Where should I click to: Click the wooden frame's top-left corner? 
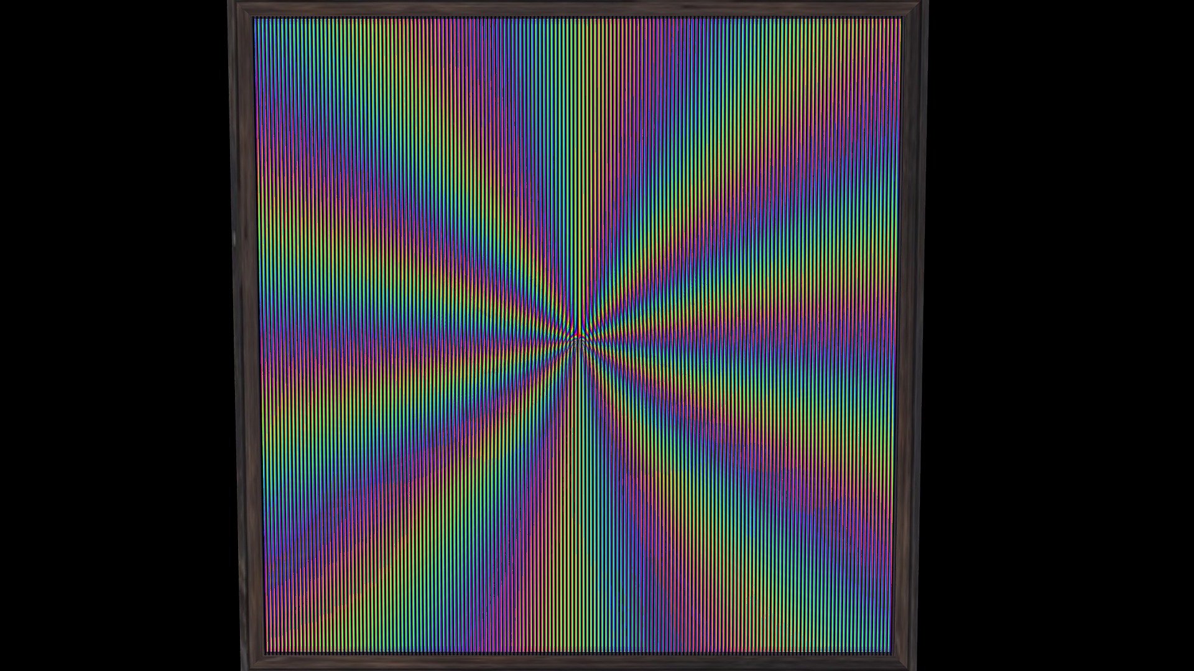(x=241, y=9)
